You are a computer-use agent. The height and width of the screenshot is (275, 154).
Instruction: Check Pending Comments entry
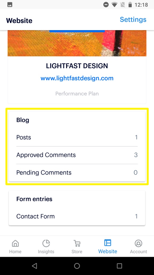(77, 172)
